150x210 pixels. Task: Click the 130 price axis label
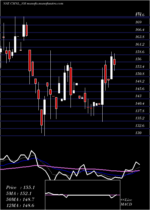(138, 133)
